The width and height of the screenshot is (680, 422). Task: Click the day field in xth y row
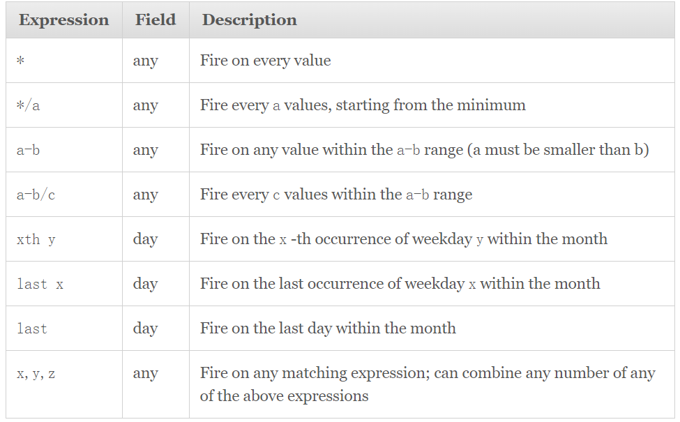pyautogui.click(x=145, y=239)
